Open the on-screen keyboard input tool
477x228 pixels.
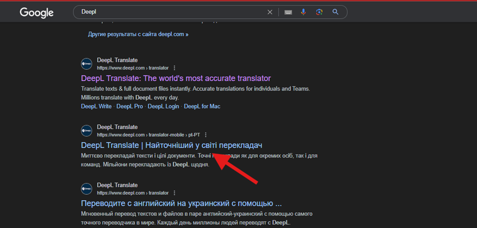(x=288, y=12)
